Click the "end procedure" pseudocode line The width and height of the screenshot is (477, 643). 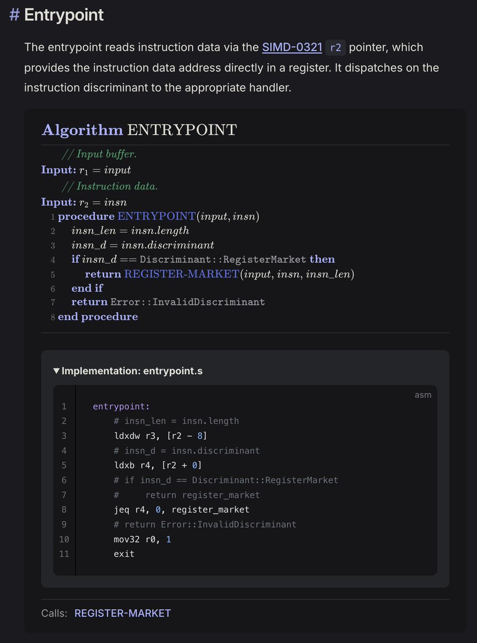point(98,316)
